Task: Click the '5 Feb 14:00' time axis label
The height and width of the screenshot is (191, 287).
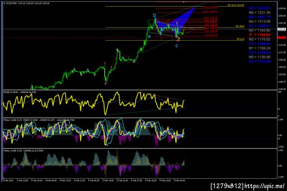Action: pos(108,180)
